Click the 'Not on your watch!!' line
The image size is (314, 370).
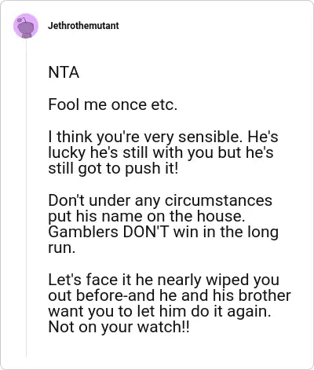(x=119, y=328)
